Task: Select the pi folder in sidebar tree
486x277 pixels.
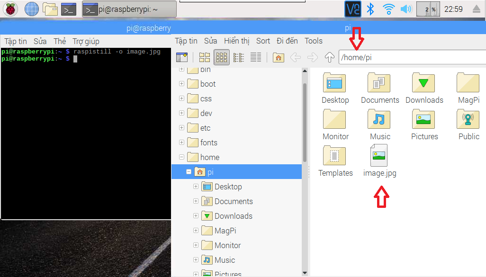Action: [236, 172]
